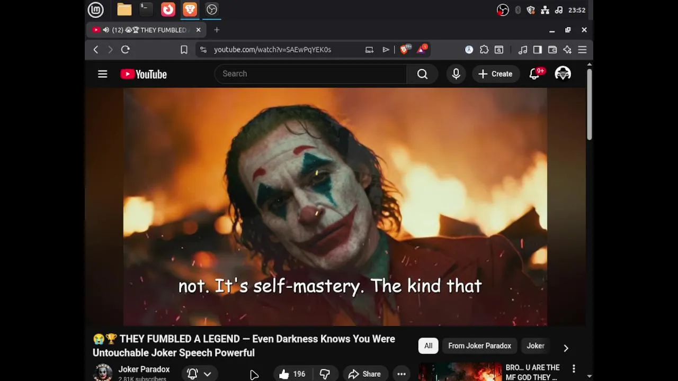Open the account avatar menu
The image size is (678, 381).
pyautogui.click(x=563, y=74)
